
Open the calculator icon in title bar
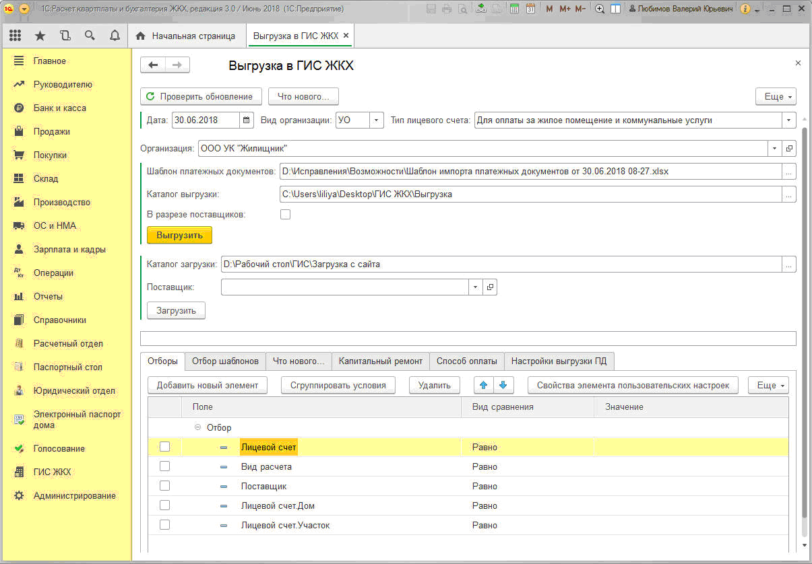click(x=515, y=9)
